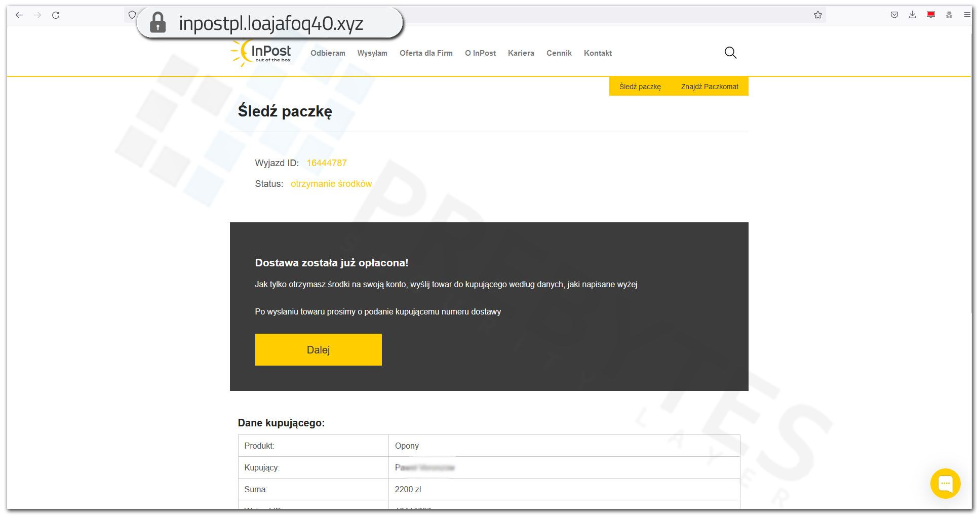Click the Kupujący: table cell
The width and height of the screenshot is (978, 516).
point(314,468)
